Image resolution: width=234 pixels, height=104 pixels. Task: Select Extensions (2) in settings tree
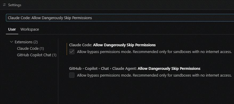[x=26, y=42]
